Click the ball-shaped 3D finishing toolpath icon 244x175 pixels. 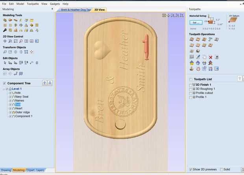pyautogui.click(x=198, y=51)
